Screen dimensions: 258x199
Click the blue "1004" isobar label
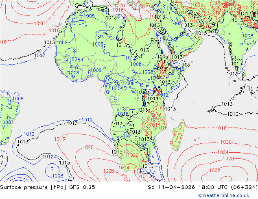pyautogui.click(x=74, y=59)
